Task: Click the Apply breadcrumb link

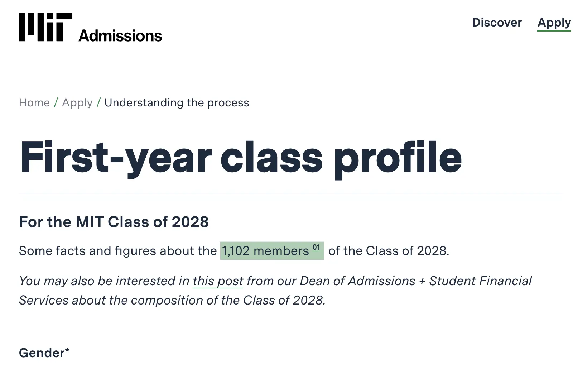Action: (77, 103)
